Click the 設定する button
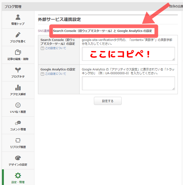183x185 pixels. coord(108,101)
